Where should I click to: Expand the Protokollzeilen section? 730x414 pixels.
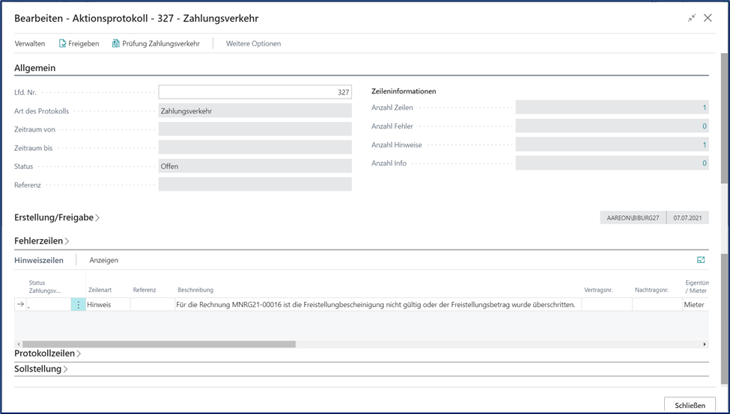47,353
